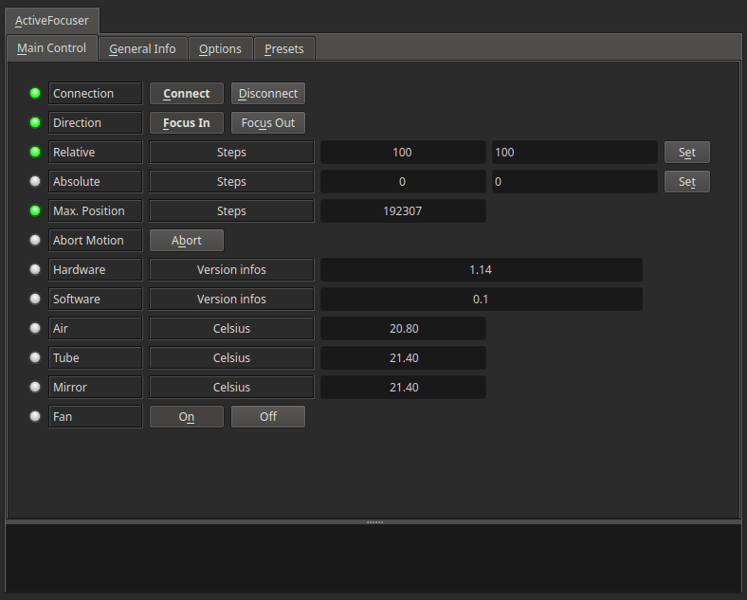
Task: Click the Relative steps editable input field
Action: click(x=574, y=153)
